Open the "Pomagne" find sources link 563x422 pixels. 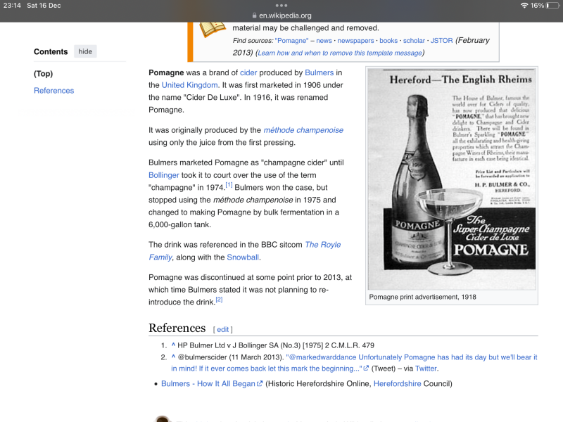click(291, 41)
